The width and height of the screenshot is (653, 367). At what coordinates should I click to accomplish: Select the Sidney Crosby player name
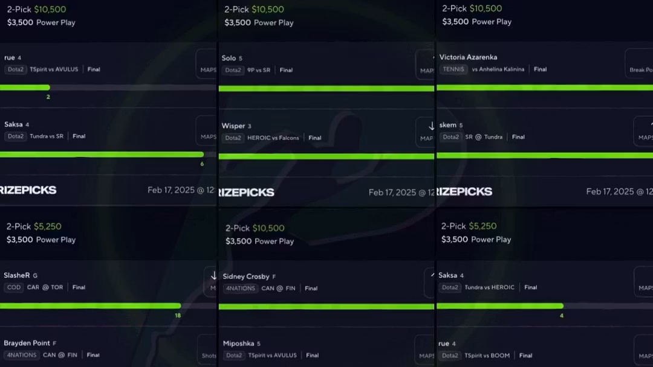[x=245, y=276]
